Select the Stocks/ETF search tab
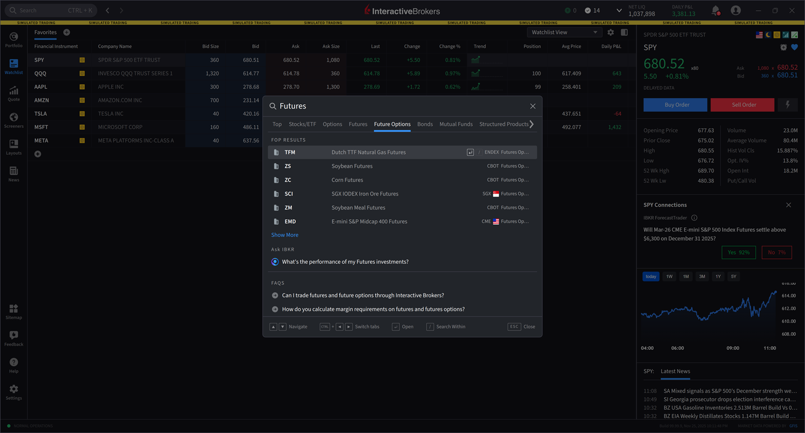Viewport: 805px width, 433px height. point(302,124)
